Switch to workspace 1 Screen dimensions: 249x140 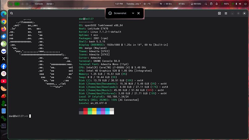[17, 4]
